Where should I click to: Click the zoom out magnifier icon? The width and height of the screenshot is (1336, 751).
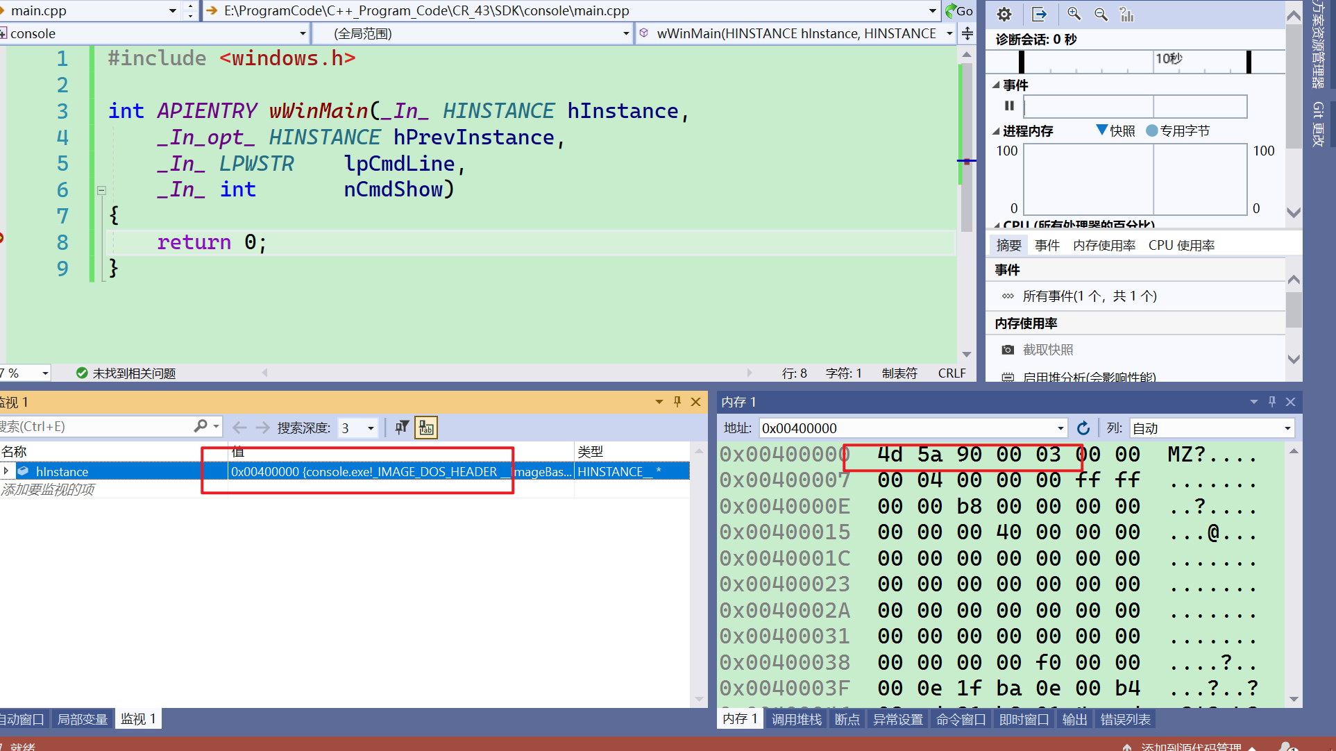click(1101, 15)
